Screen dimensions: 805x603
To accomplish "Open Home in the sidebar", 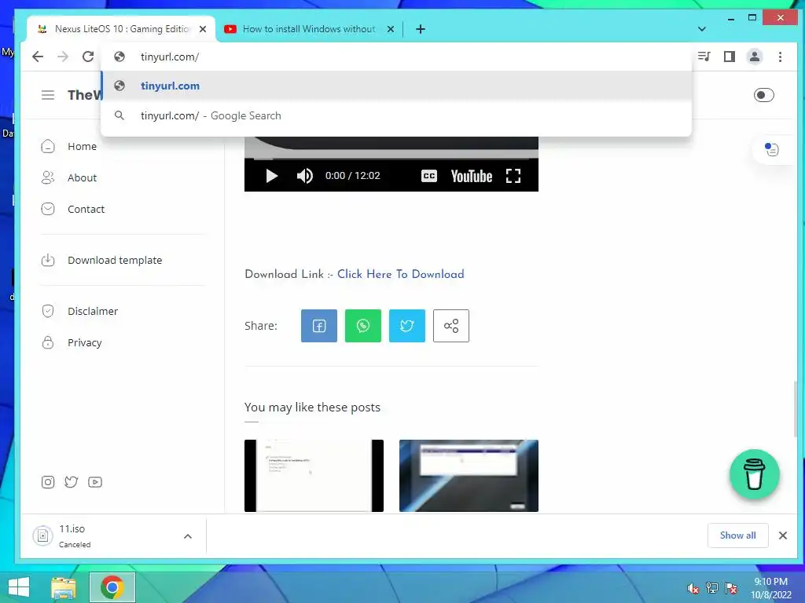I will [x=82, y=147].
